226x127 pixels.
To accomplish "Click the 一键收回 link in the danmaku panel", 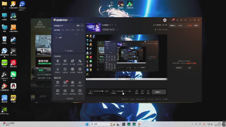I will click(x=188, y=63).
